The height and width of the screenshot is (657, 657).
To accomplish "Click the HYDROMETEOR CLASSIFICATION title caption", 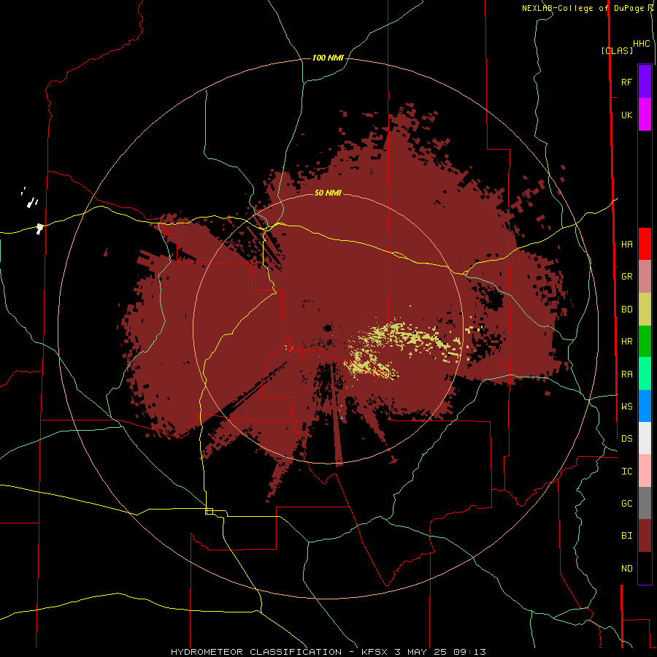I will [x=256, y=652].
